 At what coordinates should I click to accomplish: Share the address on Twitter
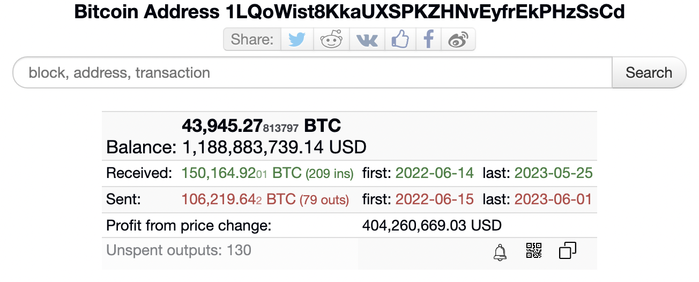[x=296, y=40]
